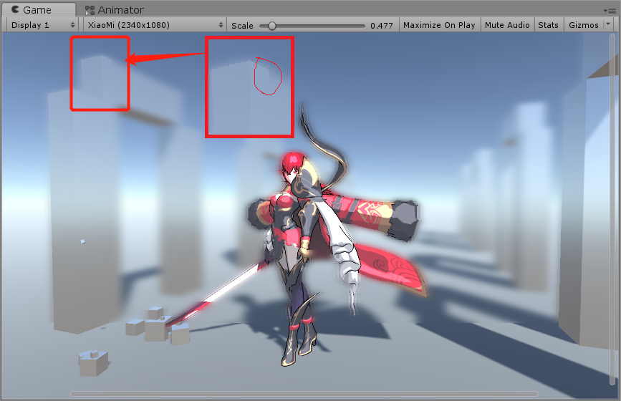Open the Gizmos dropdown arrow

point(608,24)
